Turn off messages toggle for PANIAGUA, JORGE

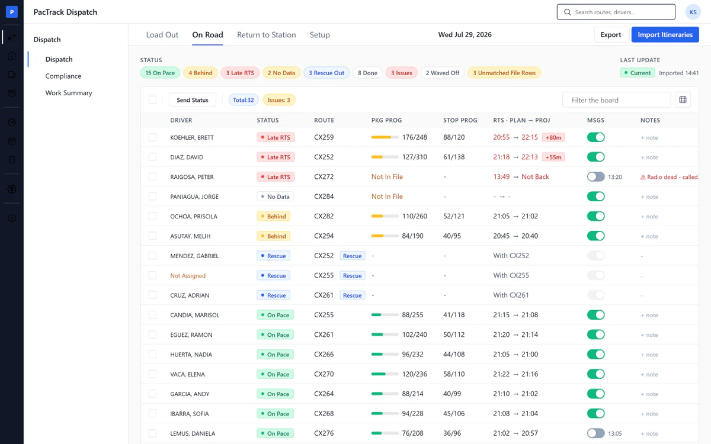[595, 197]
